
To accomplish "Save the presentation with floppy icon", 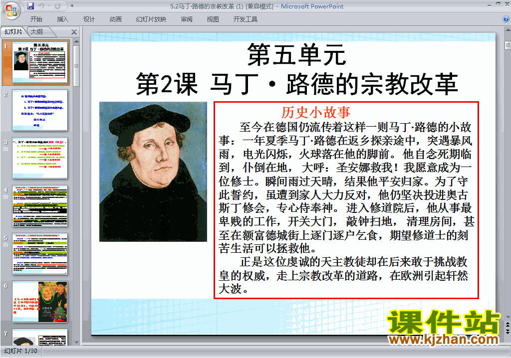I will 30,6.
